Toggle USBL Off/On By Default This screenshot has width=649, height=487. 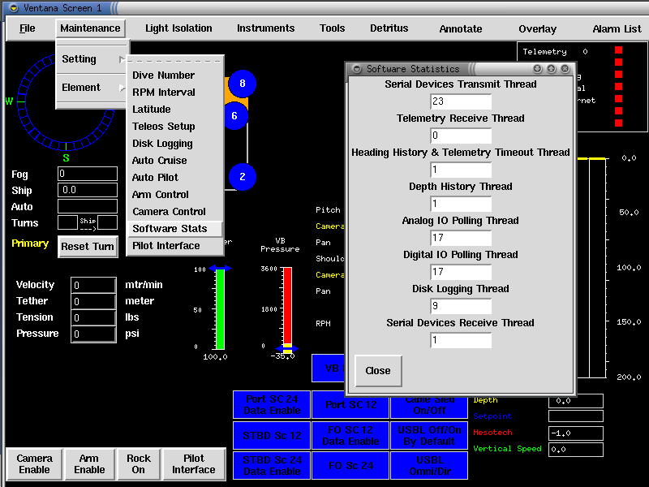click(x=429, y=436)
